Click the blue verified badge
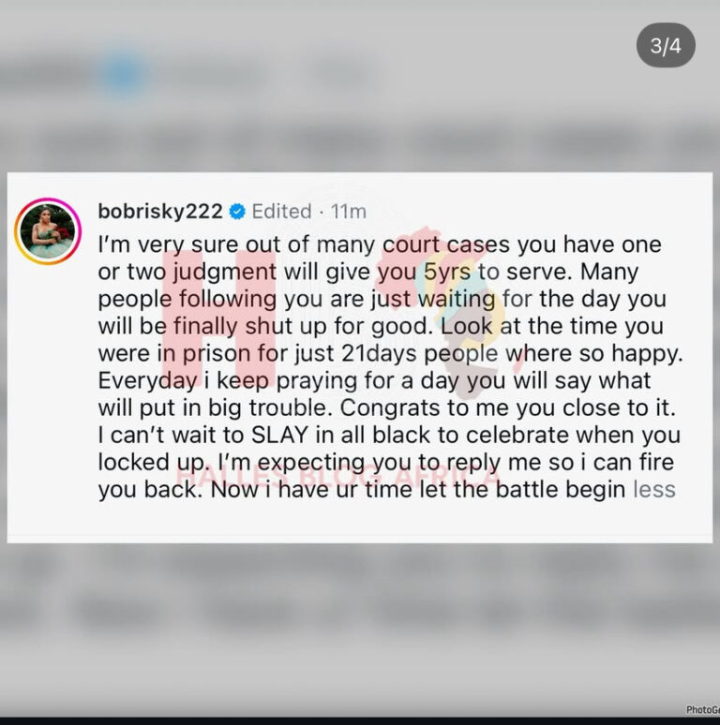The width and height of the screenshot is (720, 725). point(237,212)
